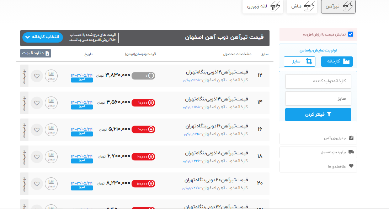Toggle gray price change switch for size 12
The image size is (389, 209).
[143, 76]
